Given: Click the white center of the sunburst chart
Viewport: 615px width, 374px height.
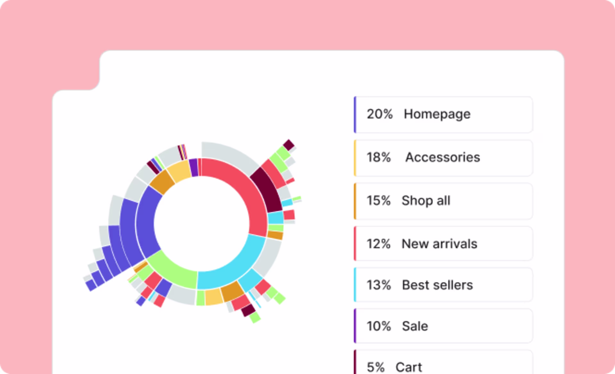Looking at the screenshot, I should (x=201, y=224).
